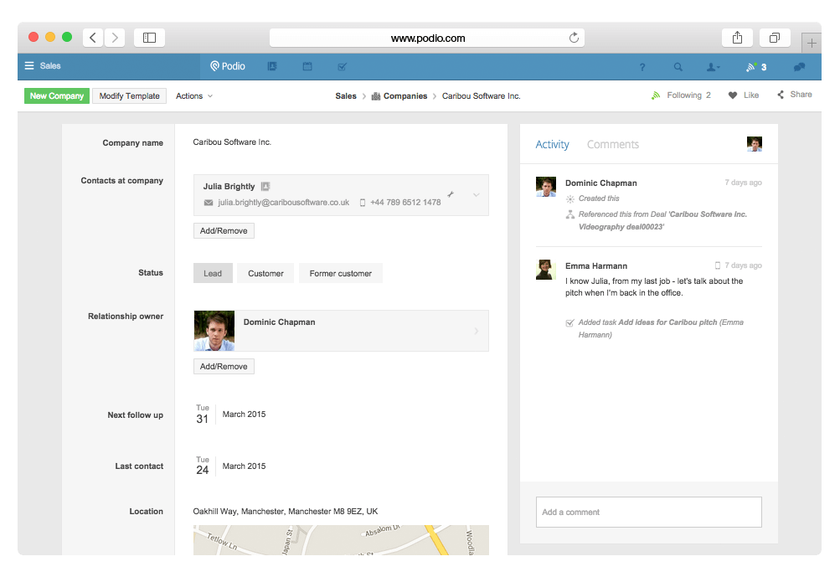
Task: Click Dominic Chapman's photo in Relationship owner
Action: (x=214, y=331)
